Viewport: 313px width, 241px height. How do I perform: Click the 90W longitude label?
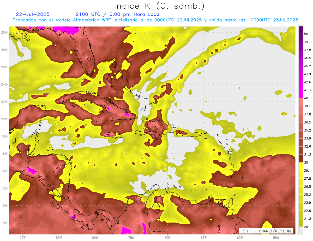[x=22, y=238]
